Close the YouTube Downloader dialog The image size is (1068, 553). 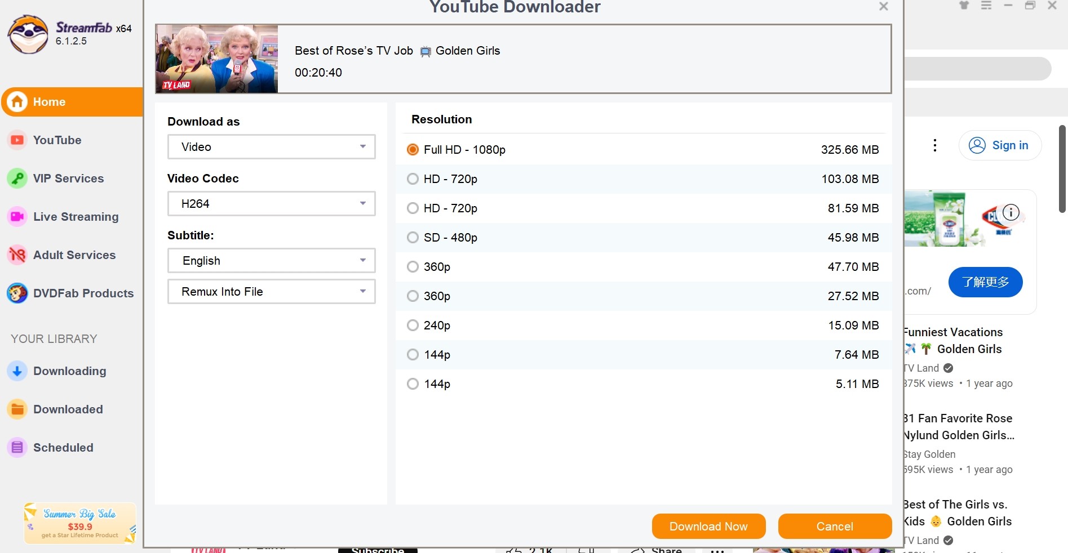(x=884, y=6)
